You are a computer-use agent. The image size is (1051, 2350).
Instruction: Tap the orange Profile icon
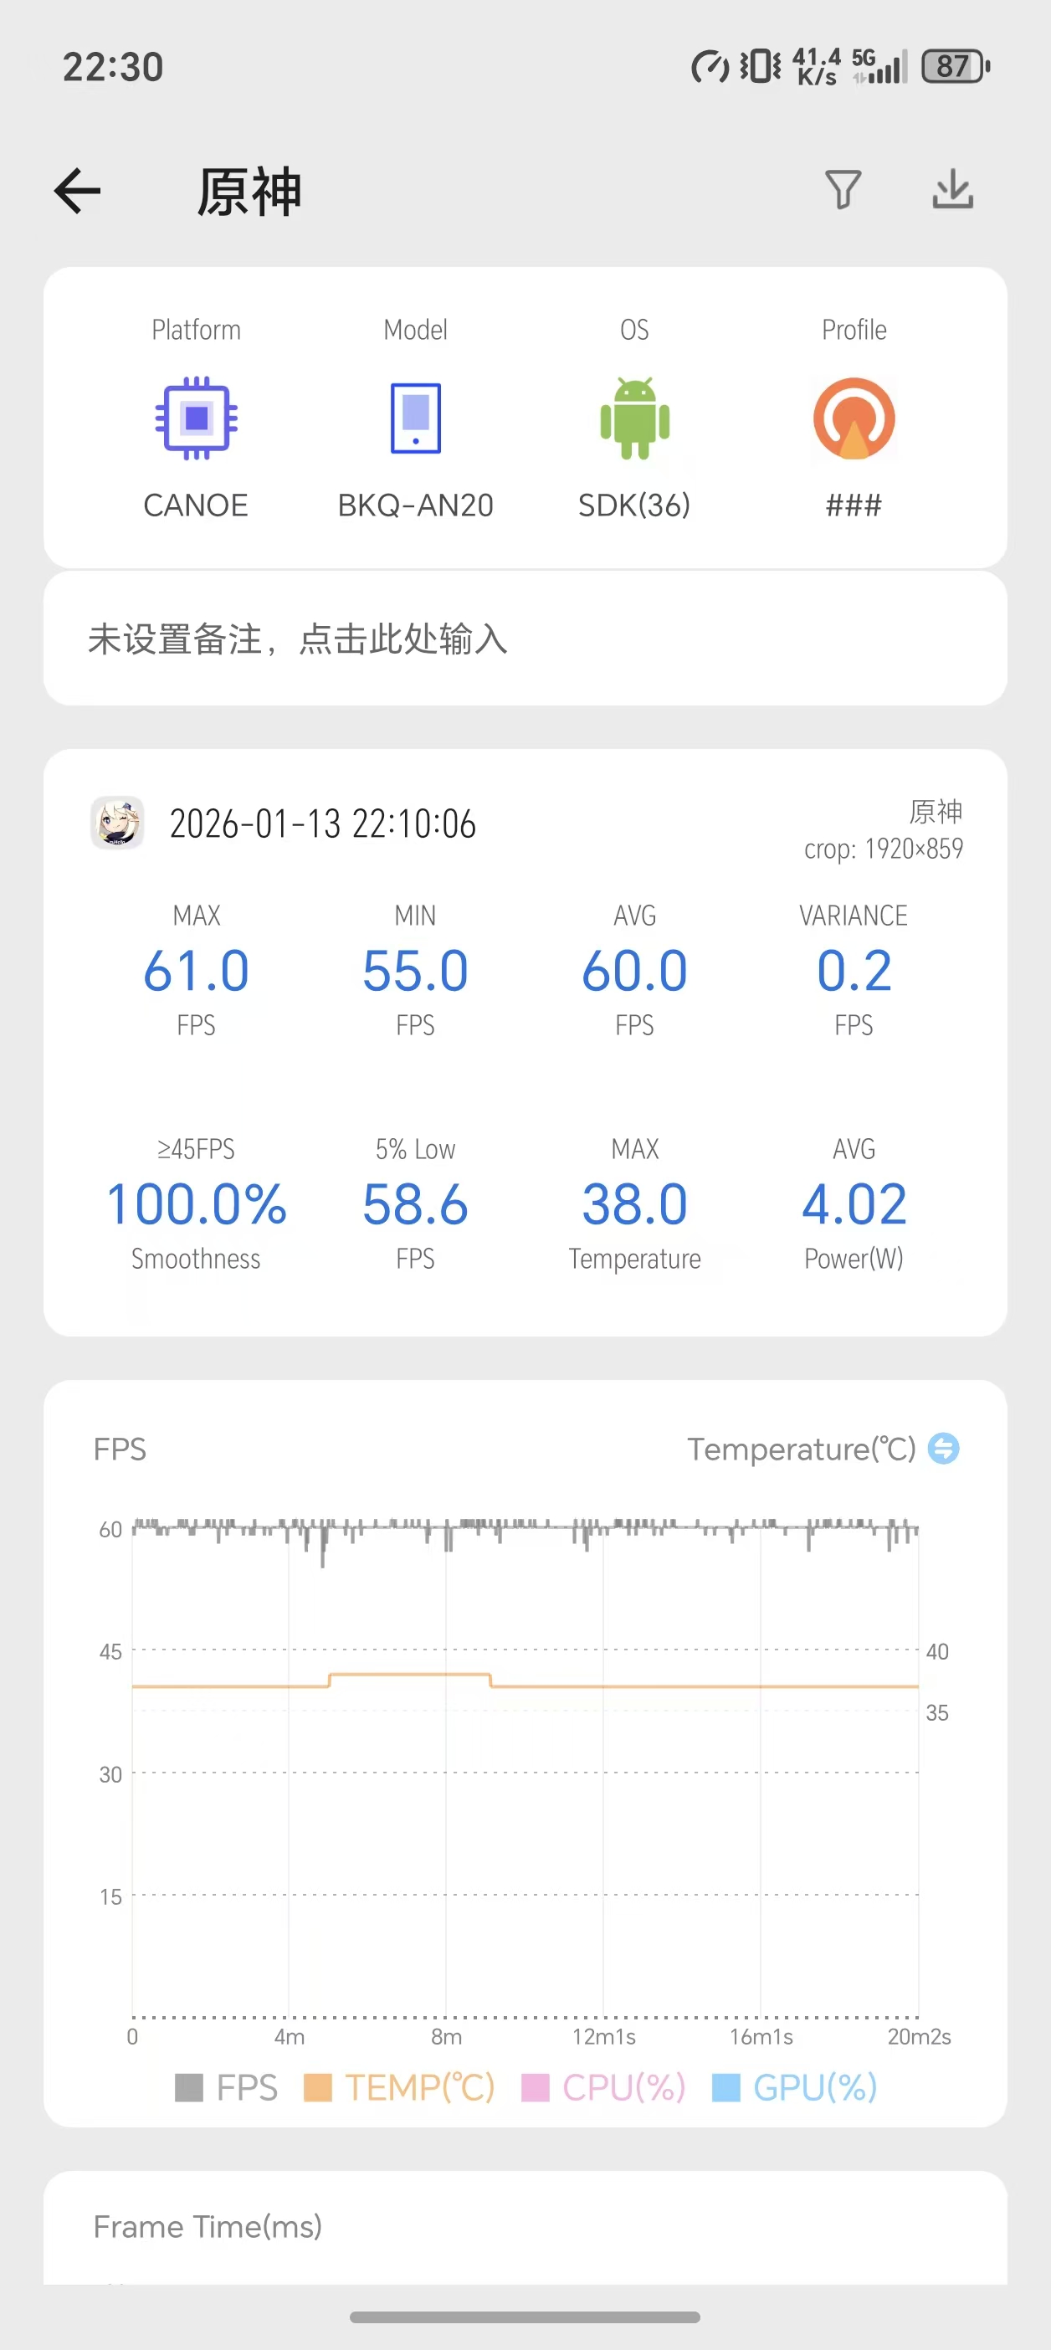point(854,418)
